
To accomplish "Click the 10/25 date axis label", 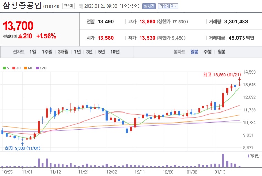I will click(7, 172).
